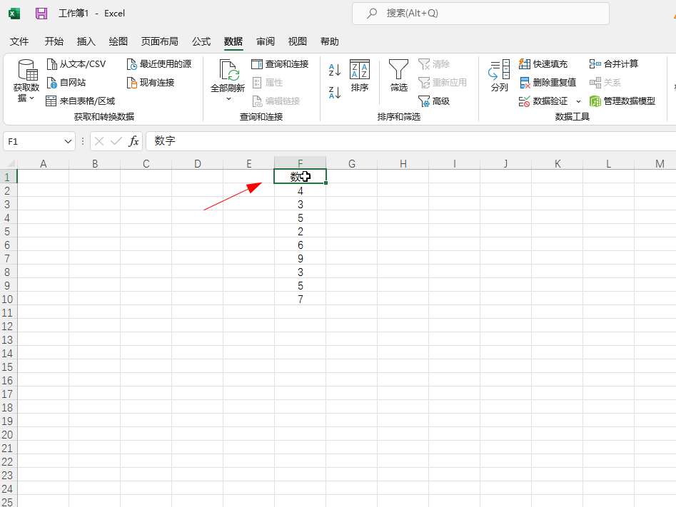Import data using 从文本/CSV
This screenshot has height=507, width=676.
pyautogui.click(x=76, y=64)
